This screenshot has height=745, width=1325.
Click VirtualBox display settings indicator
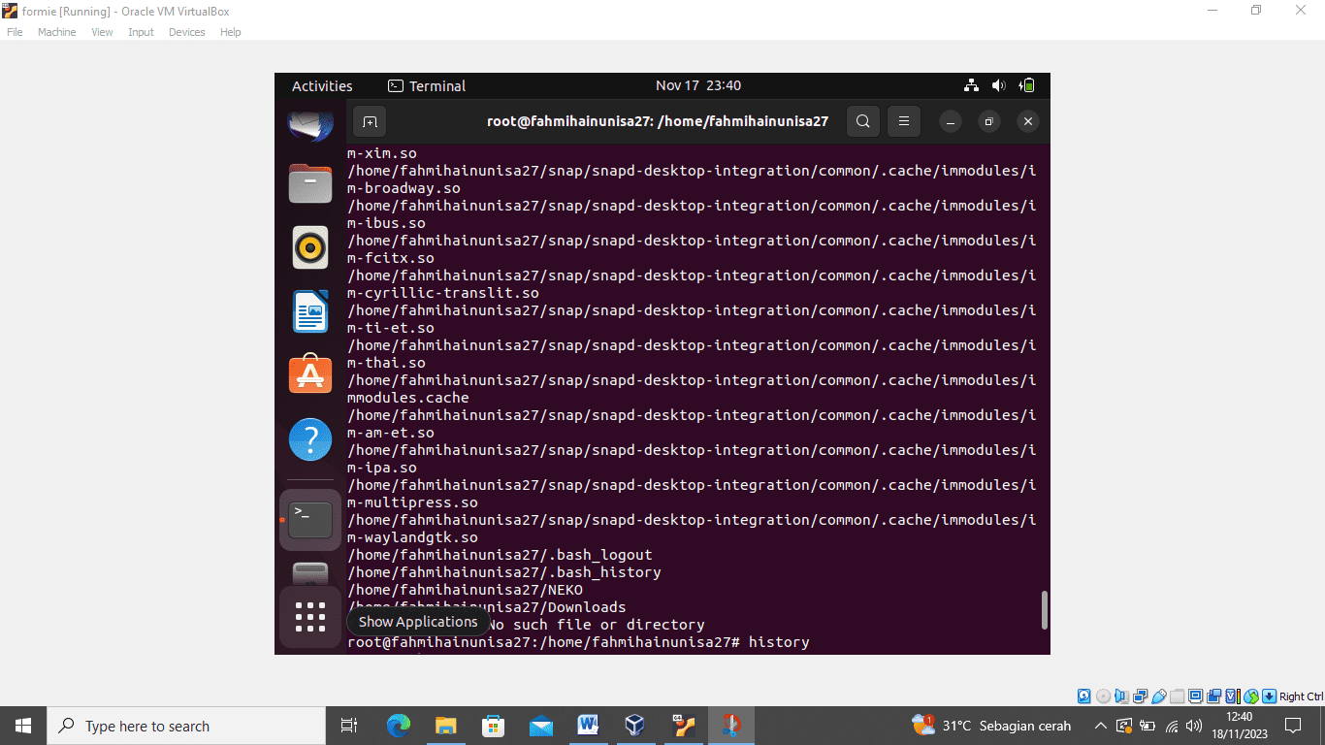[x=1195, y=696]
